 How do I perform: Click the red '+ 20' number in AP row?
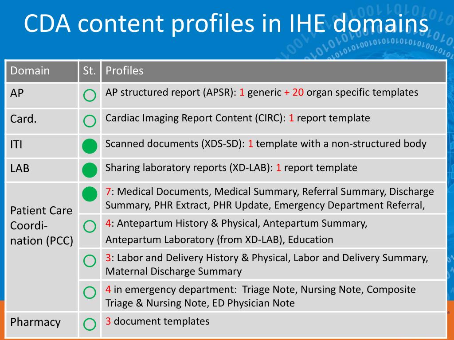tap(294, 92)
